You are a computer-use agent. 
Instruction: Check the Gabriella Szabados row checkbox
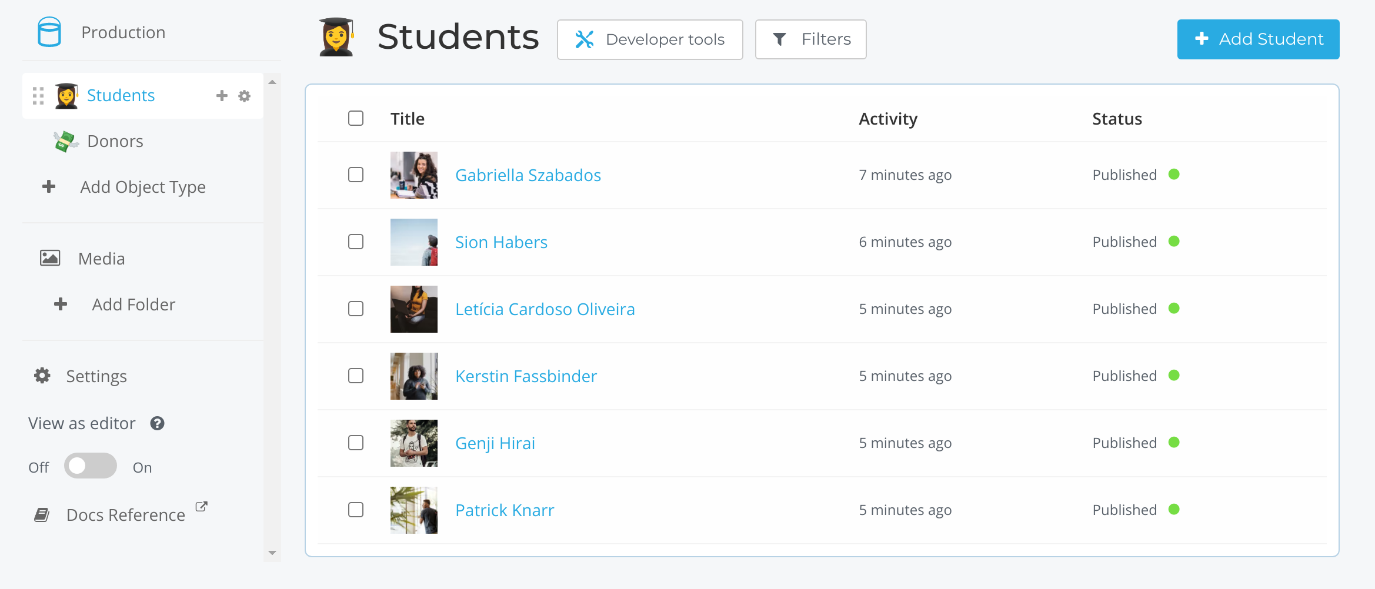[x=356, y=175]
